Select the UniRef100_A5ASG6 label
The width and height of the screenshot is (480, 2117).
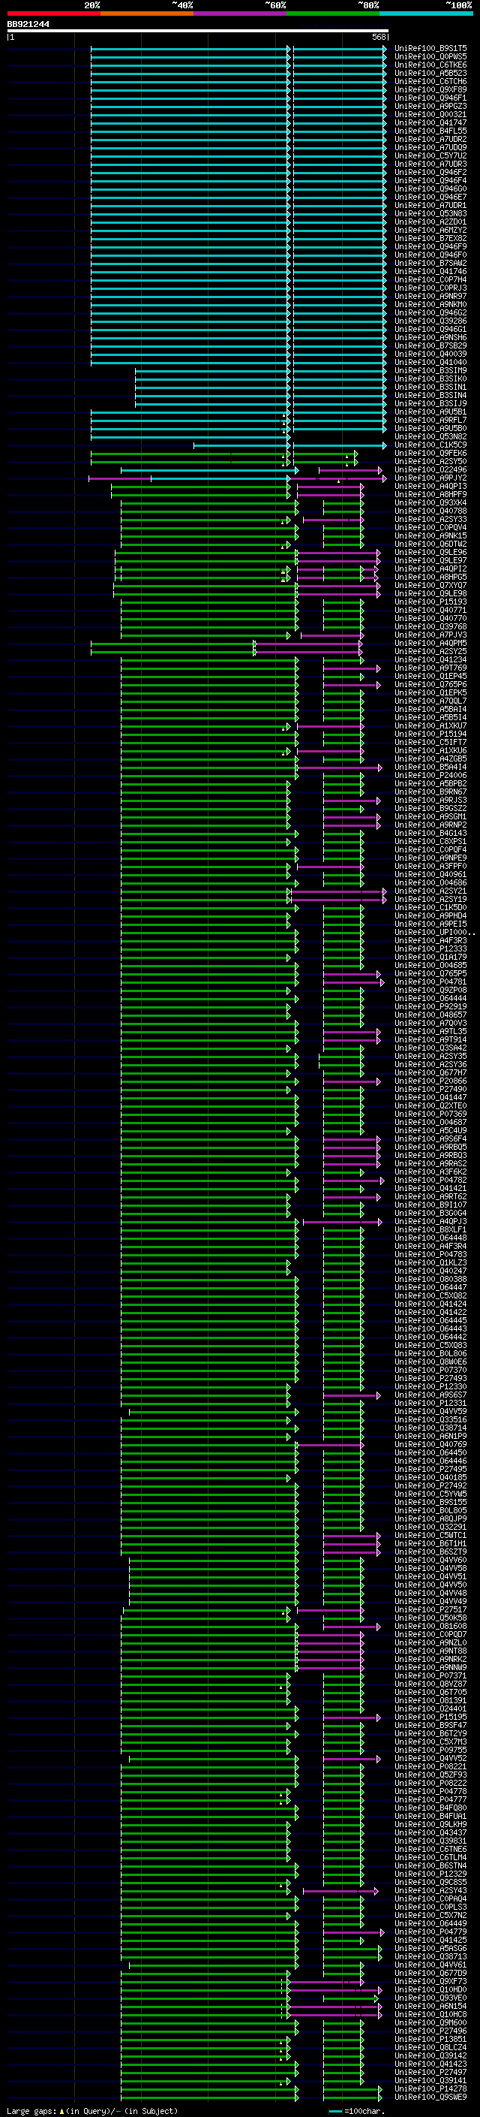pyautogui.click(x=430, y=1949)
